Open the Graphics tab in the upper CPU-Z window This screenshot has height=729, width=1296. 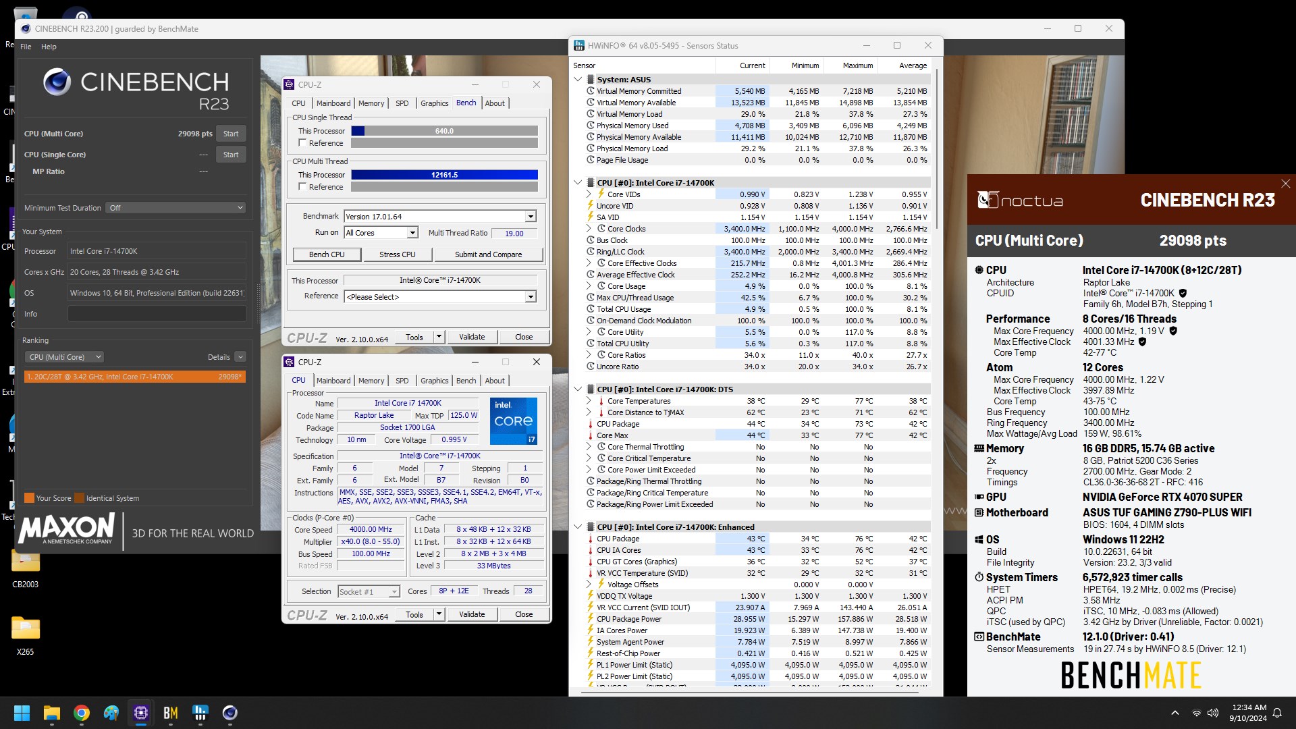434,103
